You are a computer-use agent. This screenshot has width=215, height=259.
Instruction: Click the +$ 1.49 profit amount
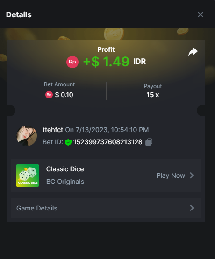coord(106,62)
